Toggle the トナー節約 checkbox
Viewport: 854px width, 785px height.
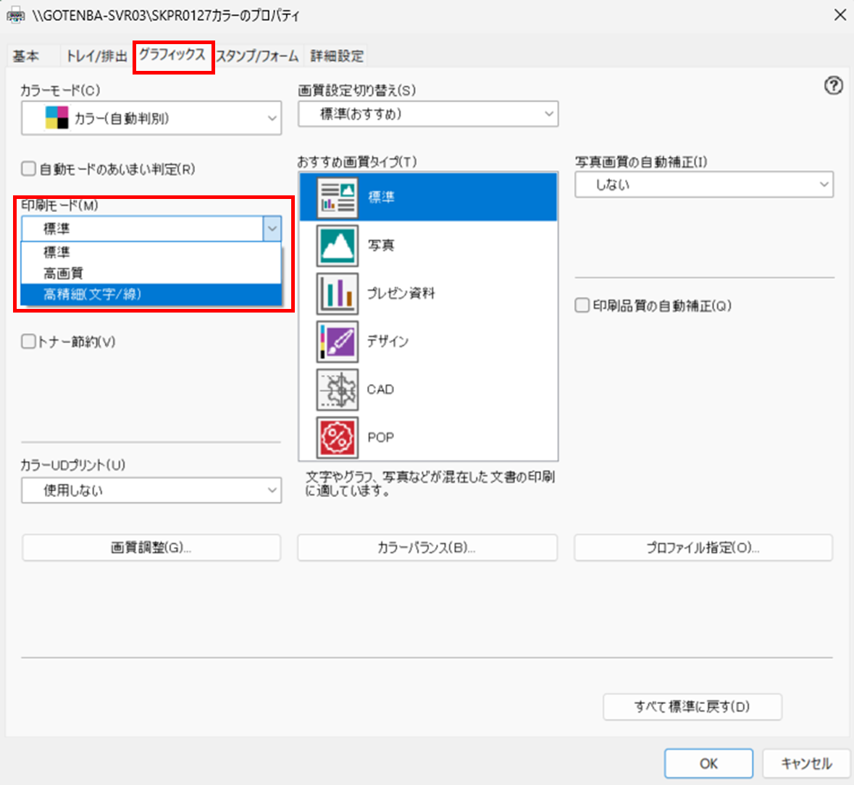29,341
